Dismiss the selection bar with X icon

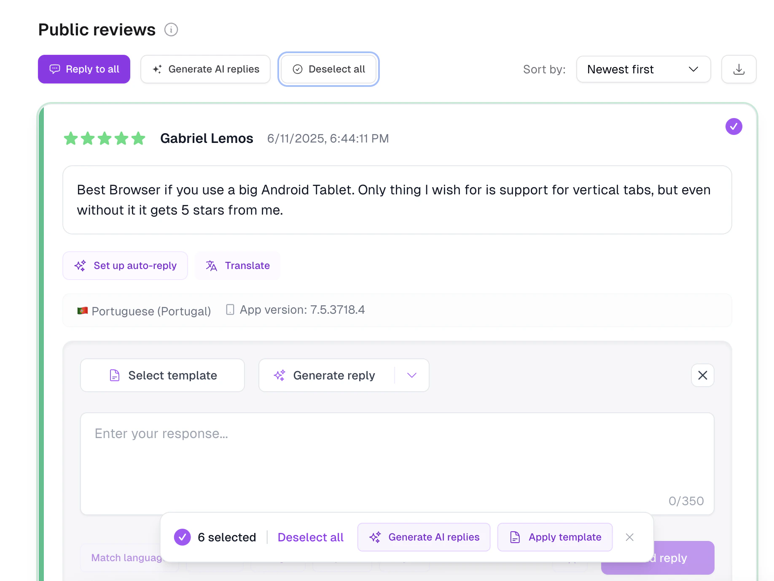[629, 537]
